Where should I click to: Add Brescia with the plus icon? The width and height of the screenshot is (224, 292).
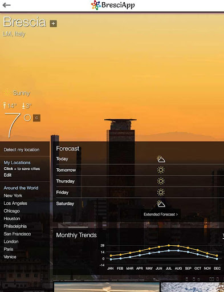[x=54, y=23]
